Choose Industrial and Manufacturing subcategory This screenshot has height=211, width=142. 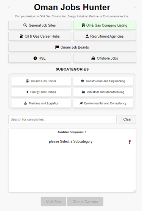click(x=103, y=92)
